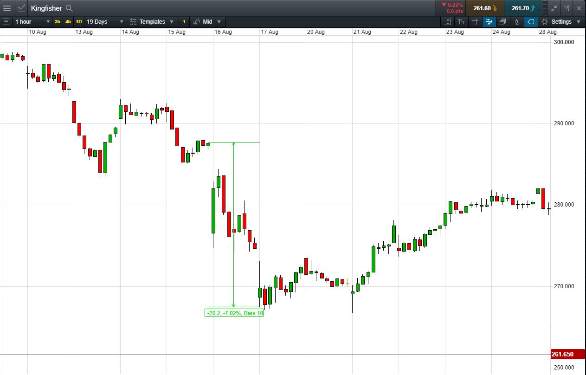The height and width of the screenshot is (375, 586).
Task: Click the Kingfisher product title
Action: (x=47, y=8)
